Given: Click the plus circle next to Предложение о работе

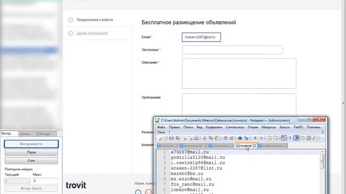Looking at the screenshot, I should 71,20.
